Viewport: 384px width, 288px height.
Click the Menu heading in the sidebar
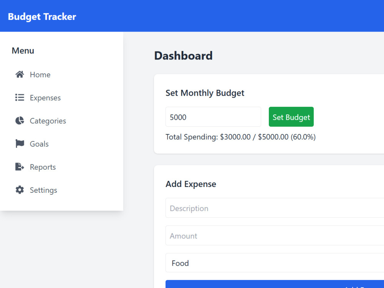click(23, 50)
